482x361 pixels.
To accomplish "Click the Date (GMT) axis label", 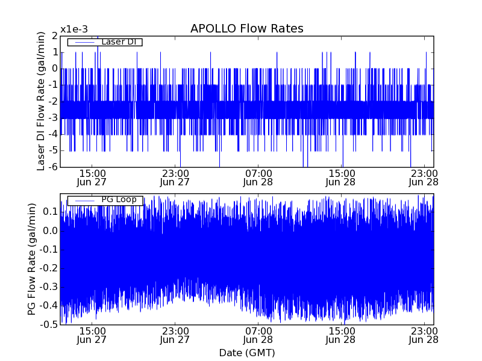I will click(x=247, y=353).
